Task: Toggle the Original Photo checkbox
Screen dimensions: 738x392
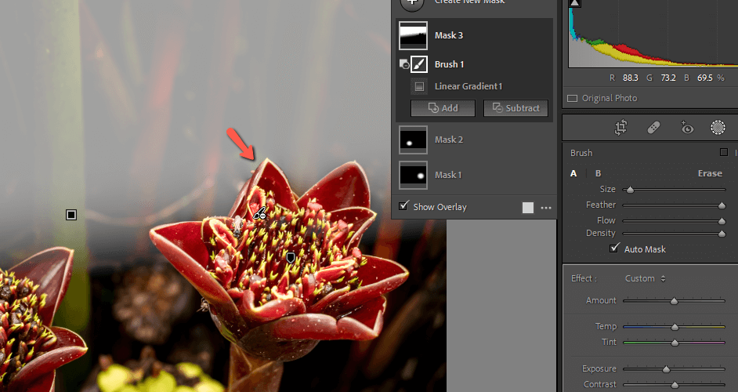Action: coord(573,99)
